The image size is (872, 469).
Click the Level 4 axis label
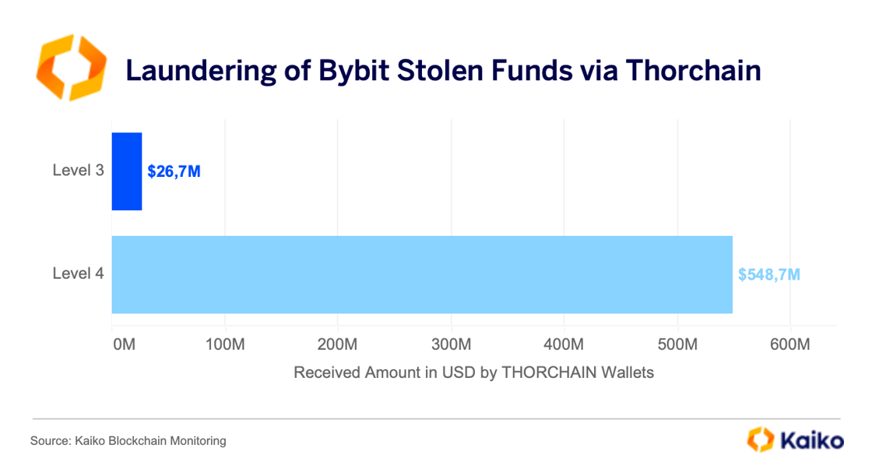[78, 273]
